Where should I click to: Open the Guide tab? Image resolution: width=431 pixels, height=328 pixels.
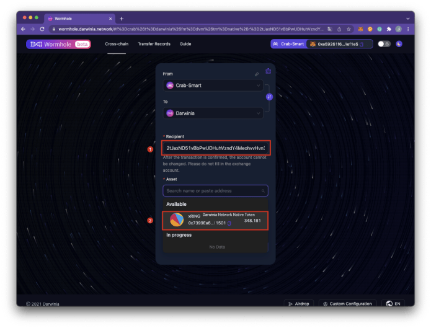[x=185, y=44]
